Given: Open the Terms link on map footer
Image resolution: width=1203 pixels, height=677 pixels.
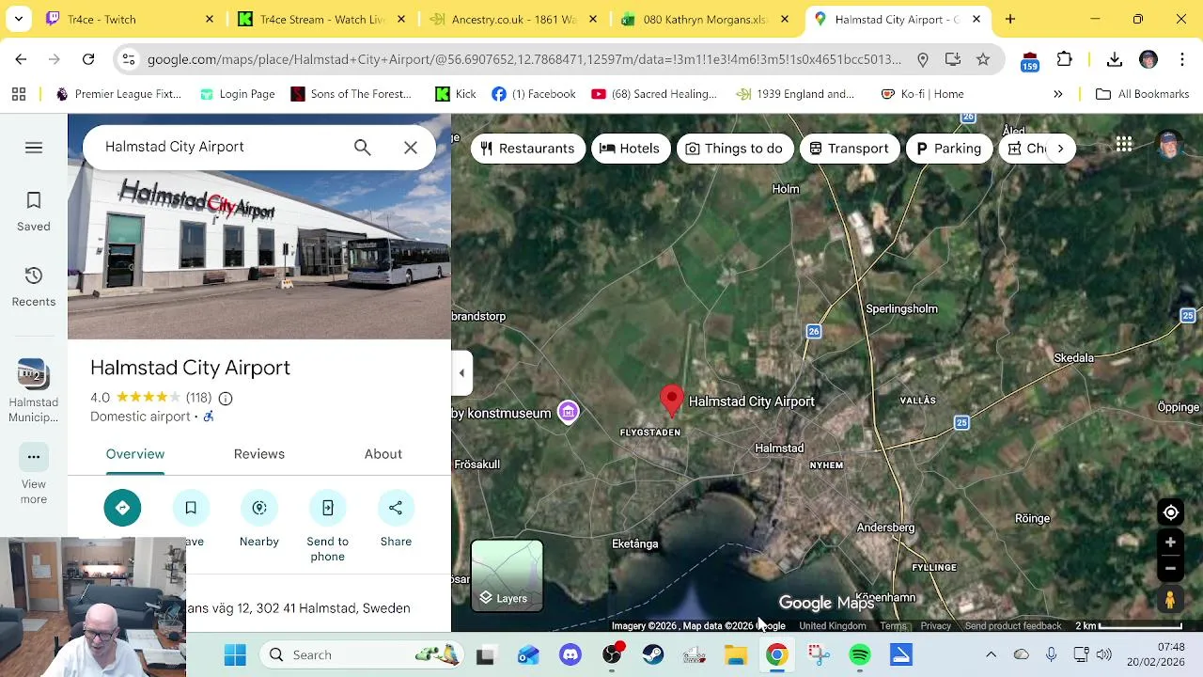Looking at the screenshot, I should (x=893, y=626).
